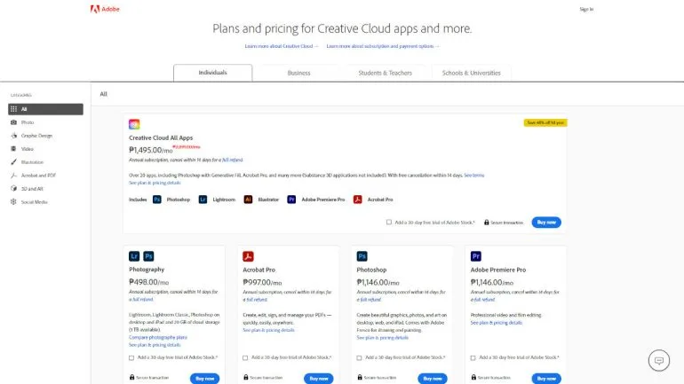
Task: Click the full refund link under All Apps price
Action: 233,160
